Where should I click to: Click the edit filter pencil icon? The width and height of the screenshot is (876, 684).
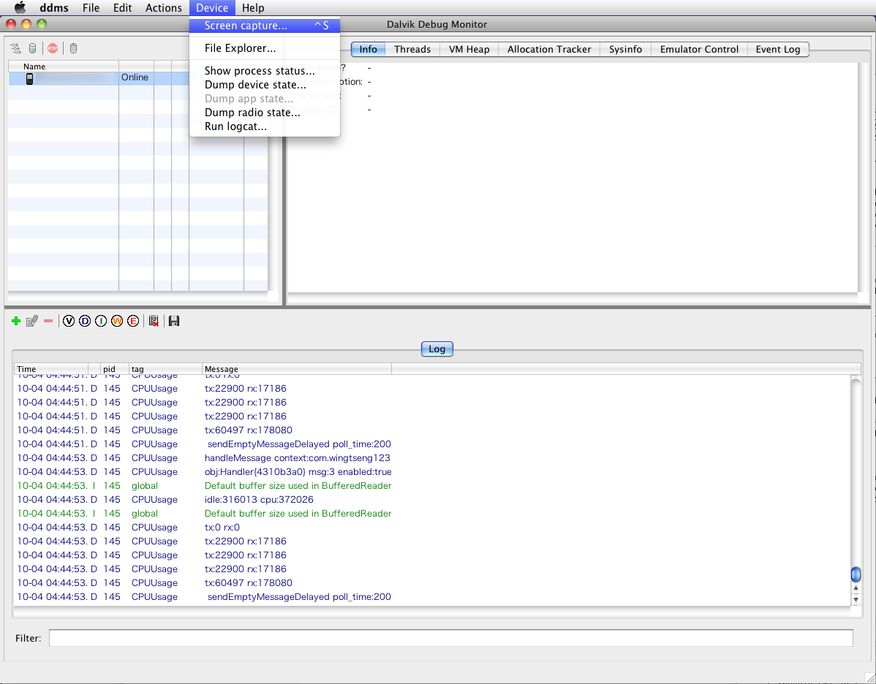[x=32, y=321]
